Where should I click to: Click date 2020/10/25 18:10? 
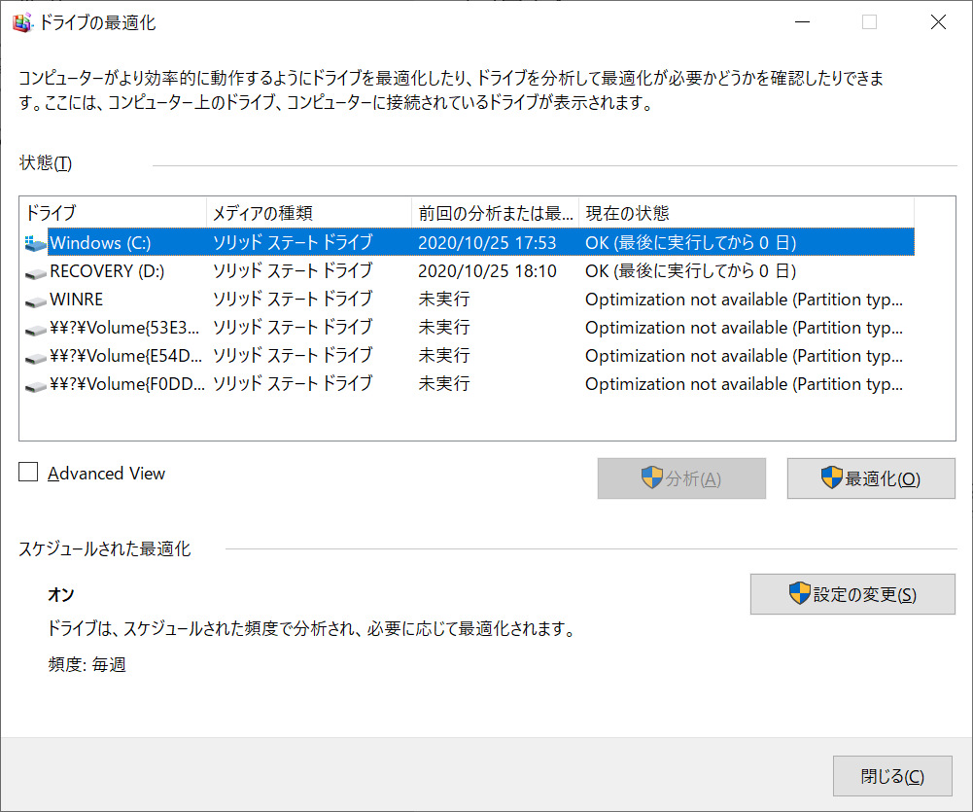[x=487, y=271]
